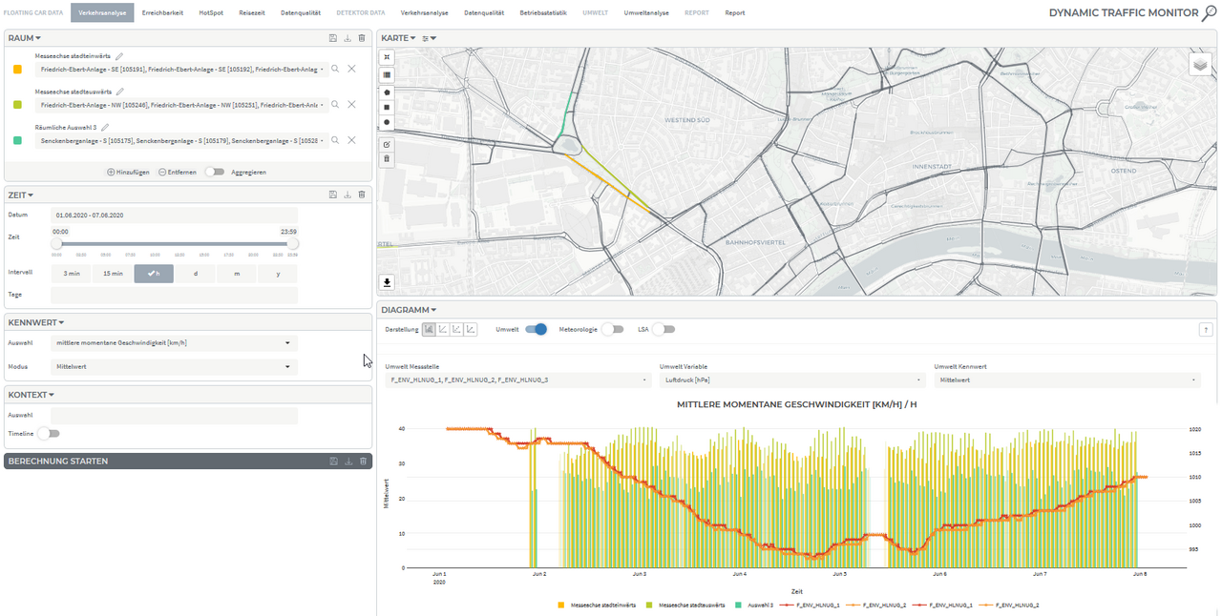Collapse the DIAGRAMM panel header
Image resolution: width=1222 pixels, height=616 pixels.
(409, 310)
